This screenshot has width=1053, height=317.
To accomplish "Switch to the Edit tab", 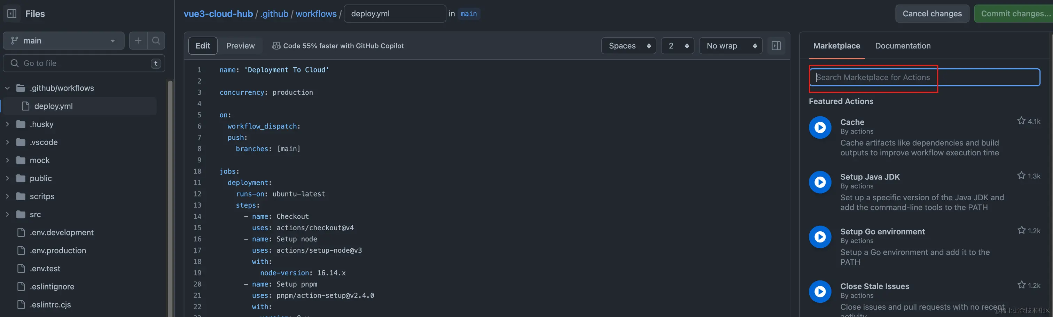I will pyautogui.click(x=203, y=46).
